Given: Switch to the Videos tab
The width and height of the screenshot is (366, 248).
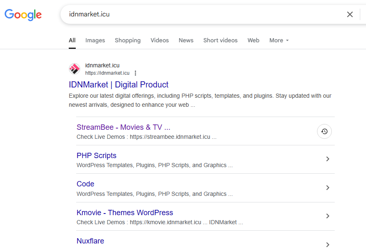Looking at the screenshot, I should click(160, 40).
